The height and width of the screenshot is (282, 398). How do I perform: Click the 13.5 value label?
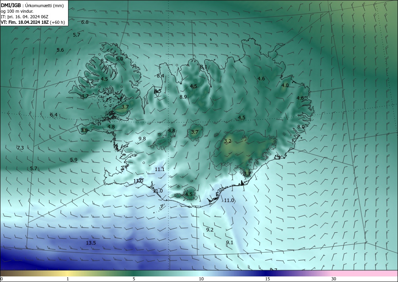coord(91,243)
